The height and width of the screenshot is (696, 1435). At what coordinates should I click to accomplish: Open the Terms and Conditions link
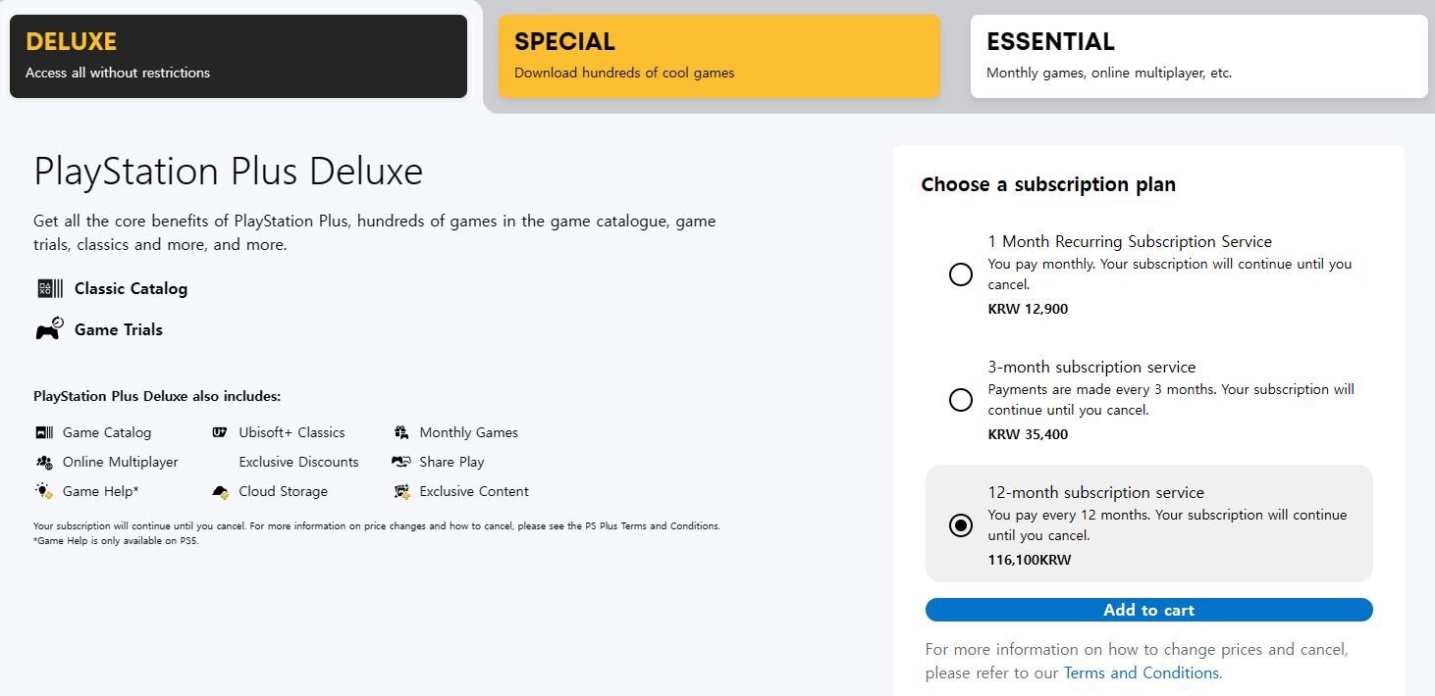(1142, 672)
